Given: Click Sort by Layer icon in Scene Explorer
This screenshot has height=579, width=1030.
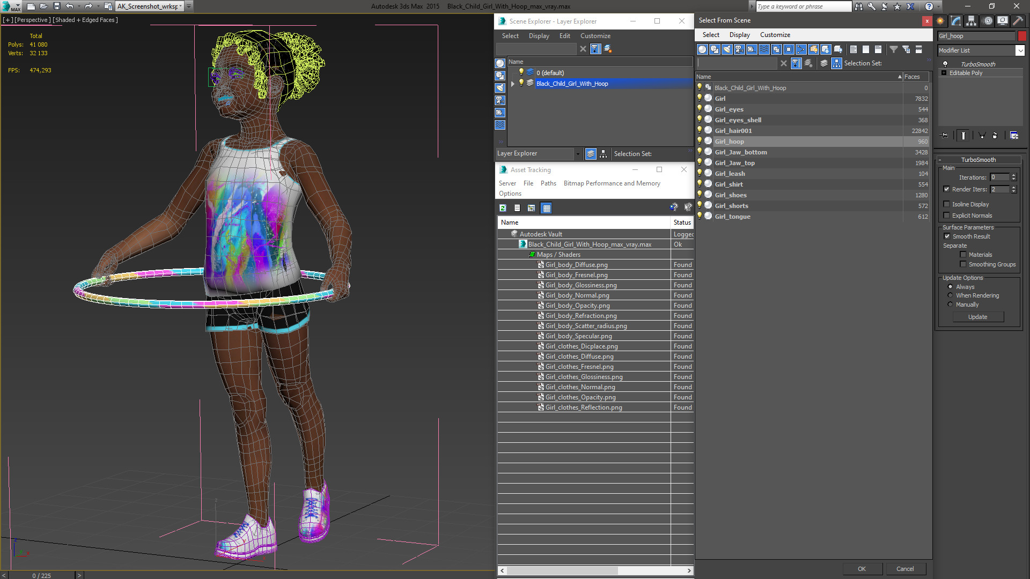Looking at the screenshot, I should [591, 154].
